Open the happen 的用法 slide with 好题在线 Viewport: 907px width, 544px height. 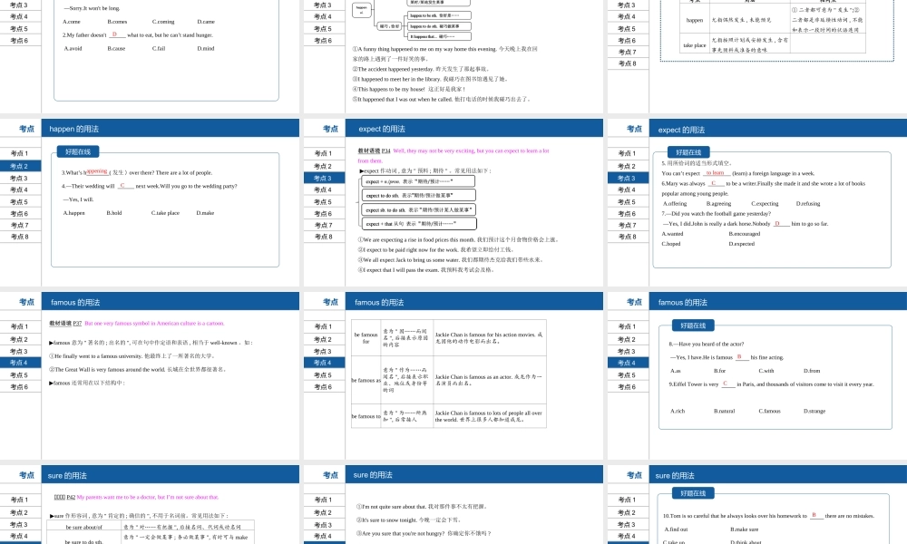click(150, 202)
